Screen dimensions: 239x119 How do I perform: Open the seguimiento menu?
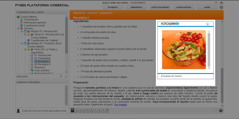pyautogui.click(x=136, y=7)
